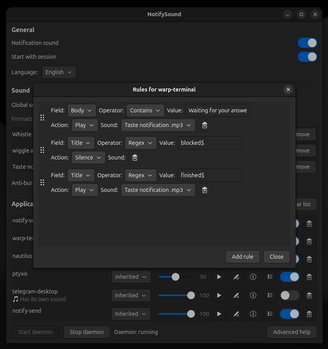Show info for telegram-desktop

point(253,295)
